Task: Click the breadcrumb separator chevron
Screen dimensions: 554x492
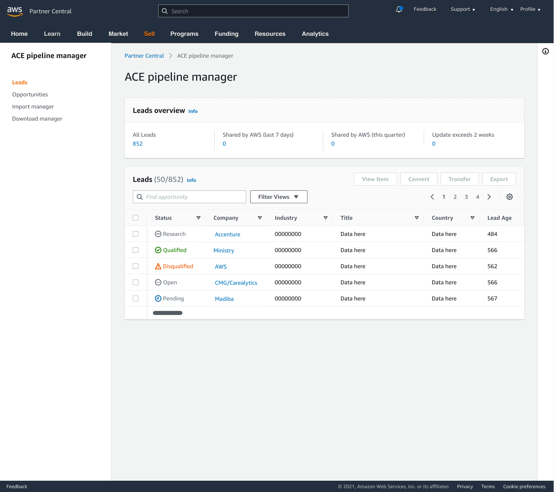Action: point(171,56)
